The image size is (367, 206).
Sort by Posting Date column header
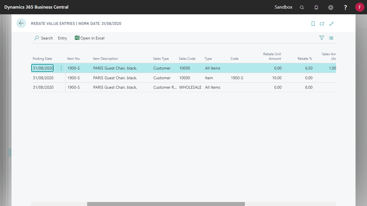[42, 59]
